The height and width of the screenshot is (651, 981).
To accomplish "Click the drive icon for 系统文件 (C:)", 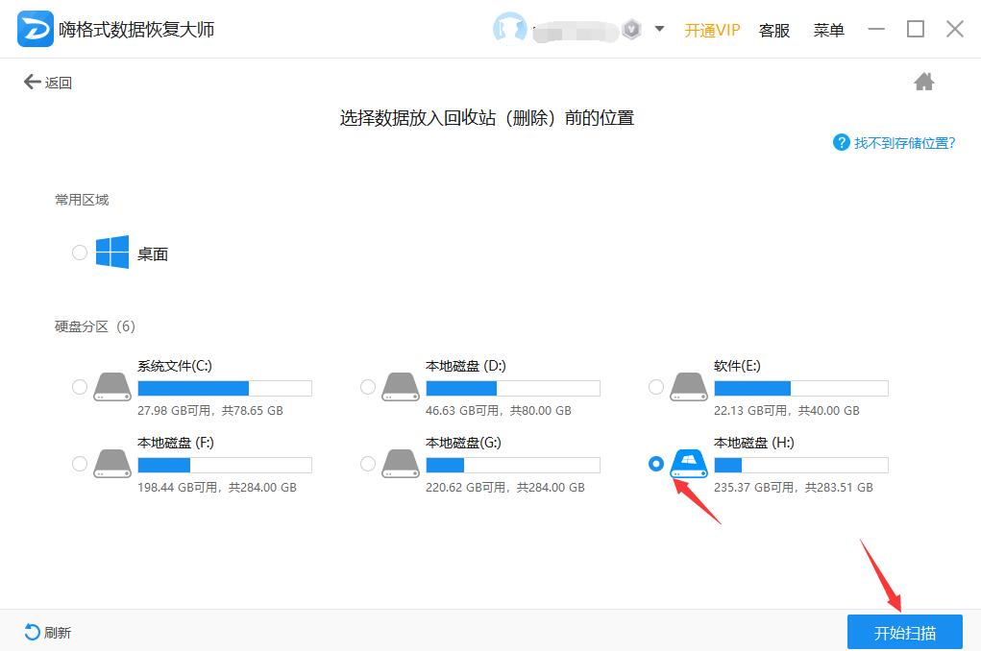I will coord(112,387).
